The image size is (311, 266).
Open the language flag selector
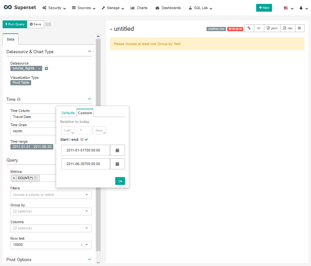[288, 8]
